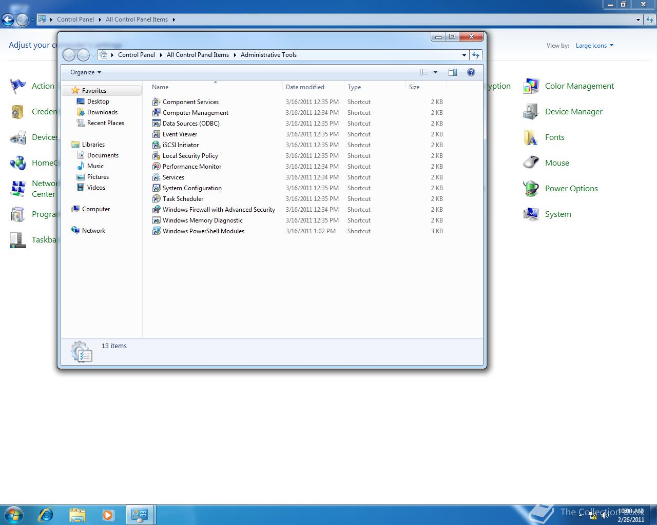Image resolution: width=657 pixels, height=525 pixels.
Task: Select Windows Memory Diagnostic icon
Action: [x=157, y=220]
